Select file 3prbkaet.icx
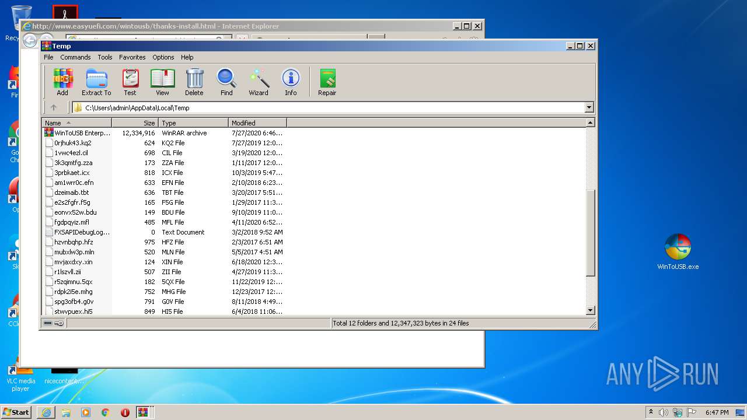Image resolution: width=747 pixels, height=420 pixels. coord(72,173)
